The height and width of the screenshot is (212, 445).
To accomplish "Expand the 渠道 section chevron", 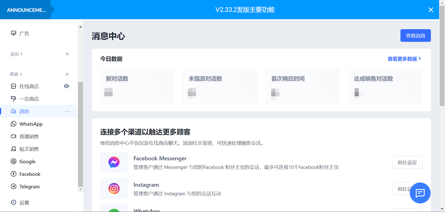I will coord(21,74).
